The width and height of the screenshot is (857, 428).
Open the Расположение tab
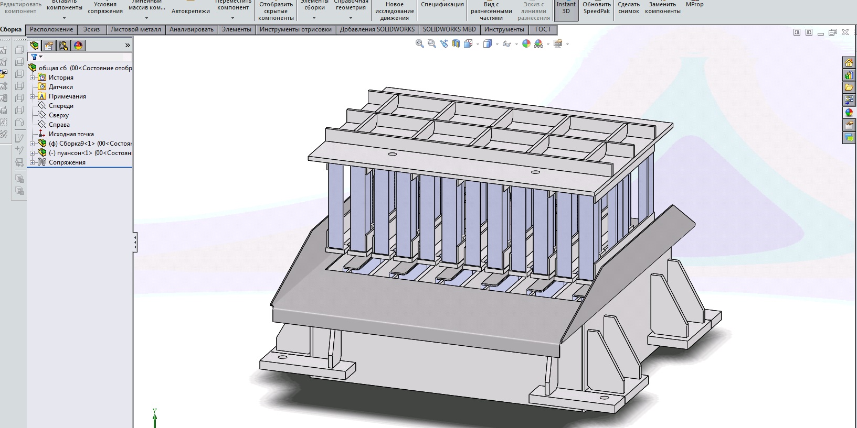pos(51,29)
